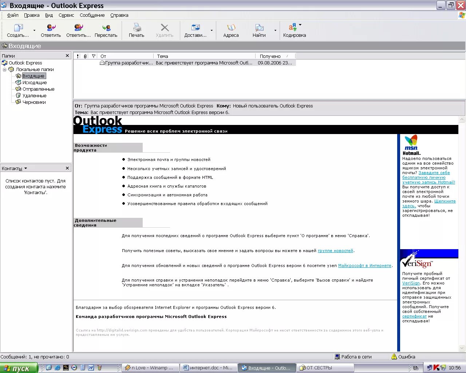Click the preview pane scrollbar down arrow
Viewport: 466px width, 373px height.
click(x=462, y=348)
